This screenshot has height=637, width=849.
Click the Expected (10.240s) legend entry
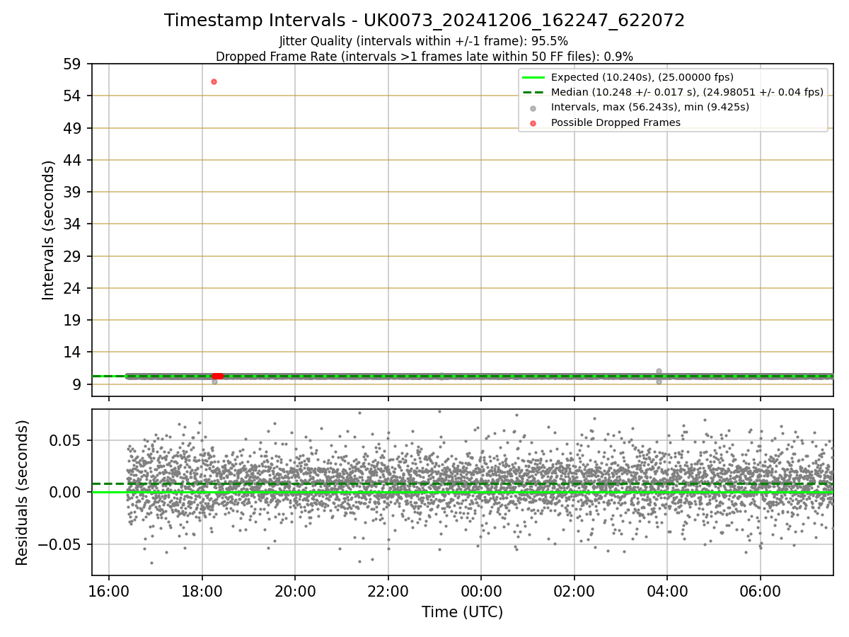click(642, 77)
